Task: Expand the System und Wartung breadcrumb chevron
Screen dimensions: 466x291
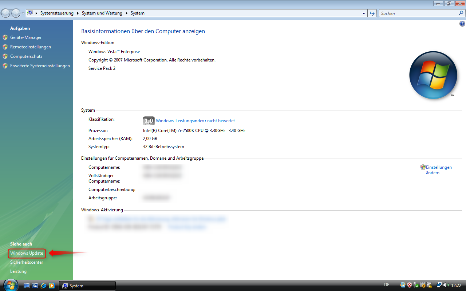Action: pyautogui.click(x=126, y=13)
